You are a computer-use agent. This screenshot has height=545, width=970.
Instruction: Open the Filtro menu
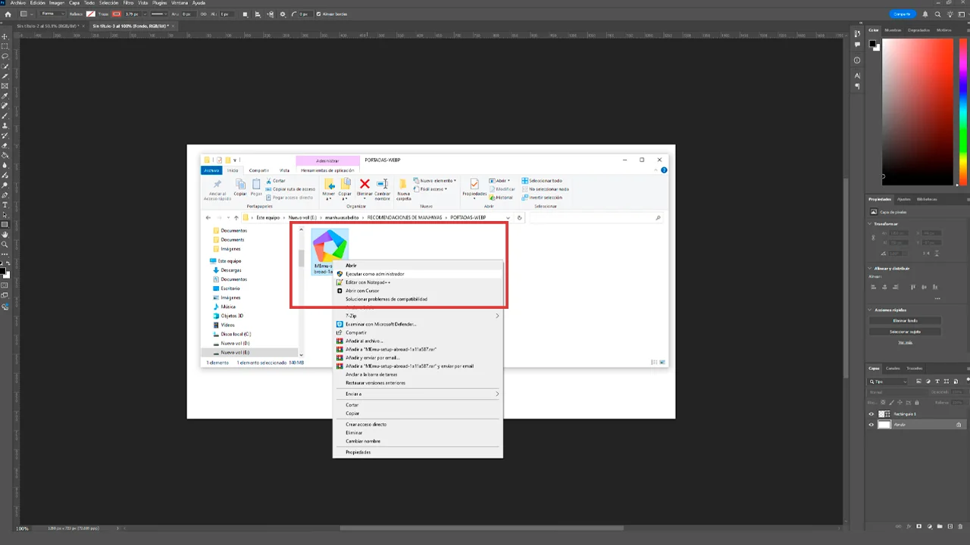(128, 3)
